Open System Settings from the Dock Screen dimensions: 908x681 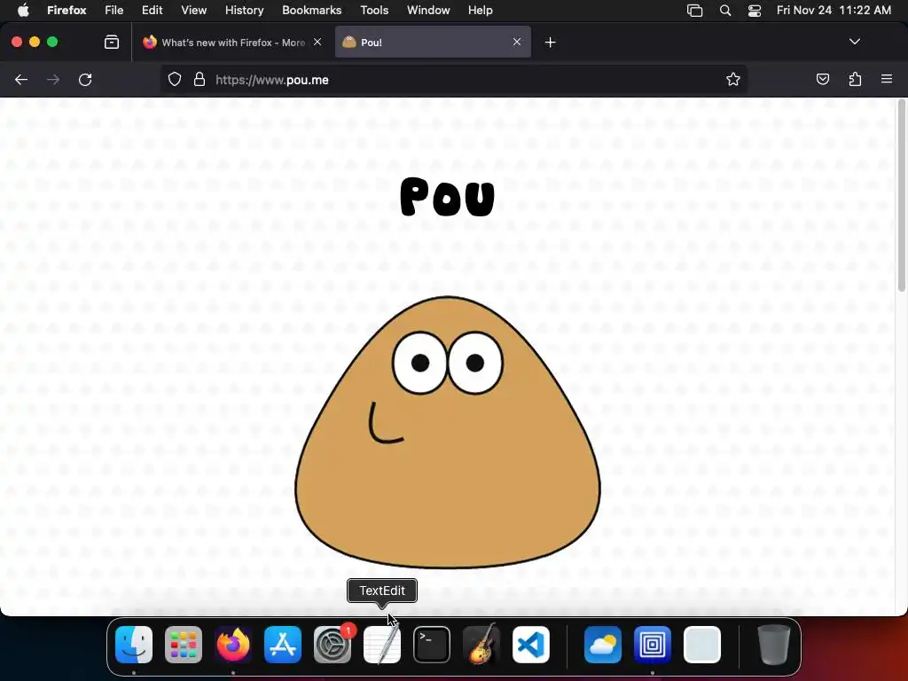[333, 645]
